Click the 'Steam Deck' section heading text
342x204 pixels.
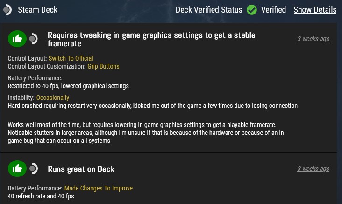tap(38, 10)
